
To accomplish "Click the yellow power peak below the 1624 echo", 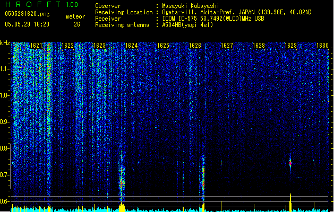I will point(122,207).
